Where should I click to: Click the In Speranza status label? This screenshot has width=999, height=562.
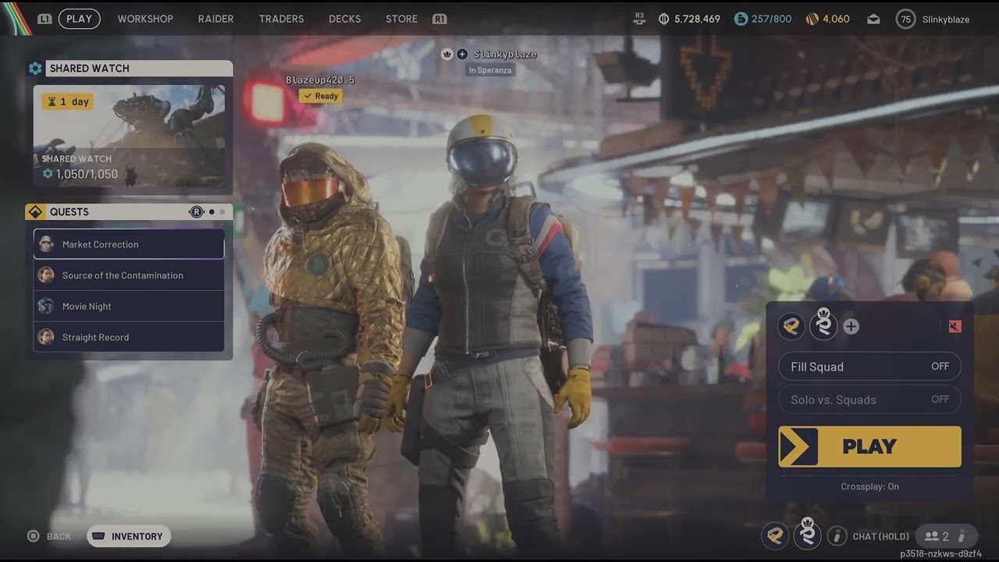489,70
